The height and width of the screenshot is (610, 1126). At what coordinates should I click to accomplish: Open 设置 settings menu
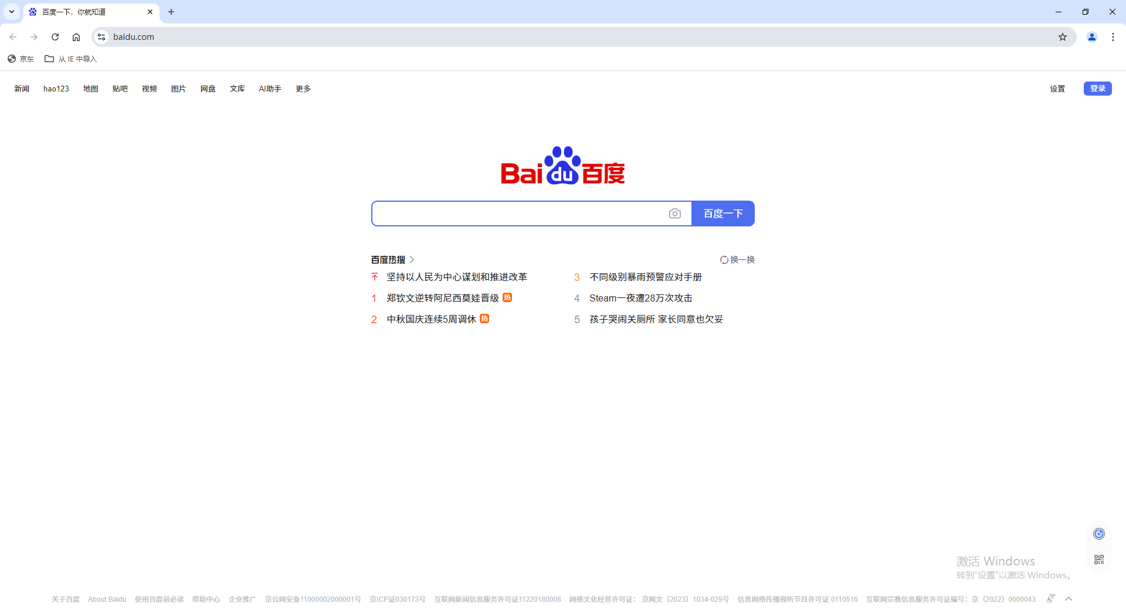[1057, 89]
